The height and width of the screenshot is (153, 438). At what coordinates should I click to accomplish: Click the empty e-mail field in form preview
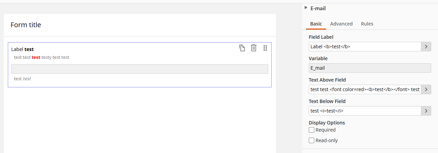point(140,69)
